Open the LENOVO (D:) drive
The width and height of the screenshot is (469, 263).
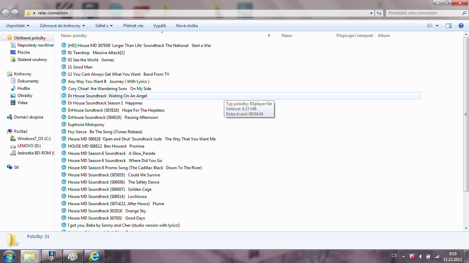(26, 146)
